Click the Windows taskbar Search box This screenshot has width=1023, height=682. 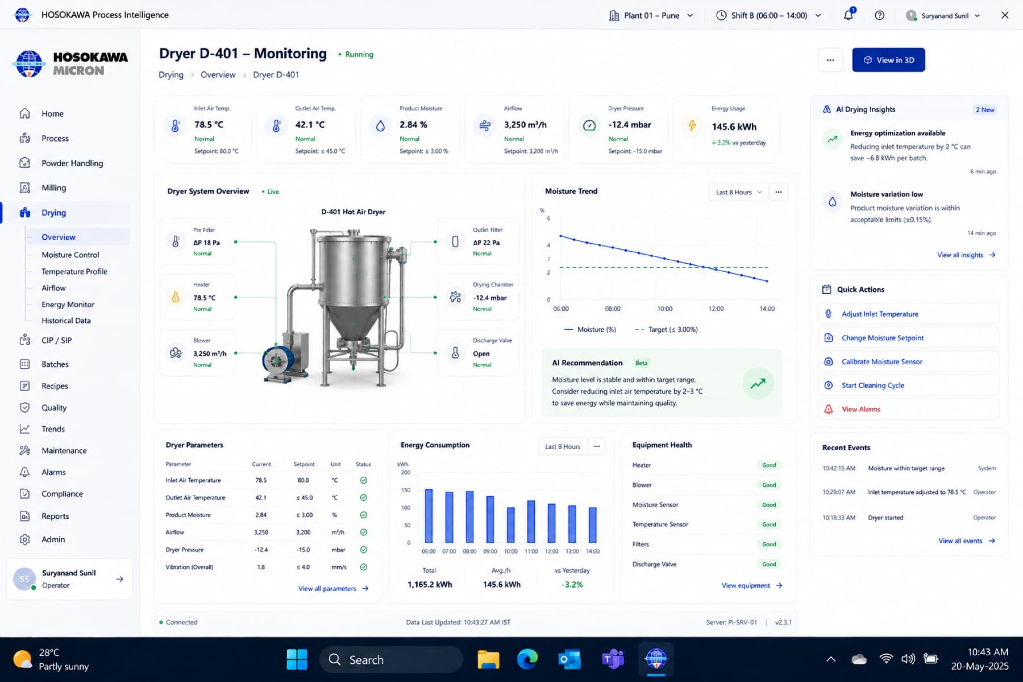click(x=391, y=660)
